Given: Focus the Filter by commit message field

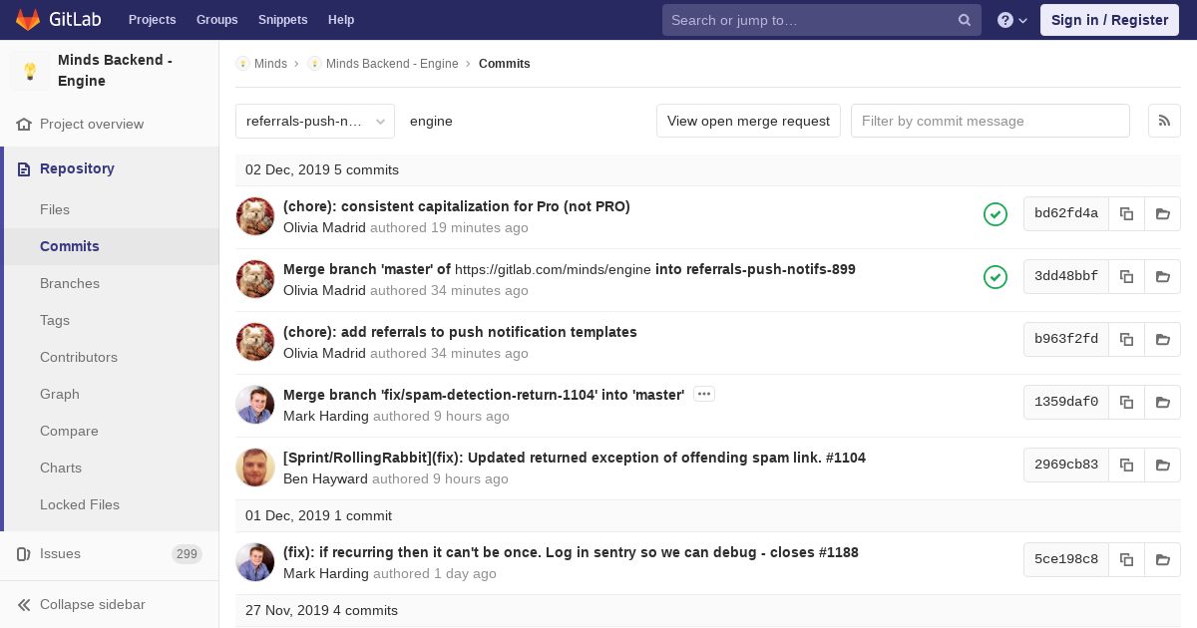Looking at the screenshot, I should [991, 121].
